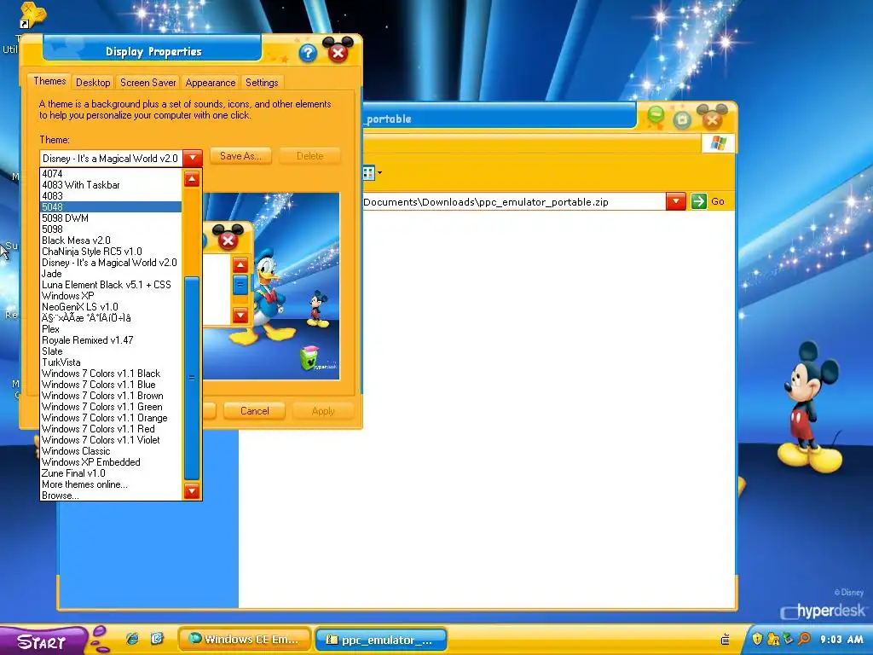
Task: Select the highlighted 5048 theme
Action: coord(112,207)
